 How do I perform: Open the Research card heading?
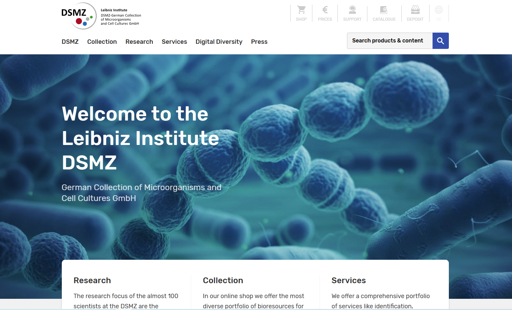coord(92,280)
